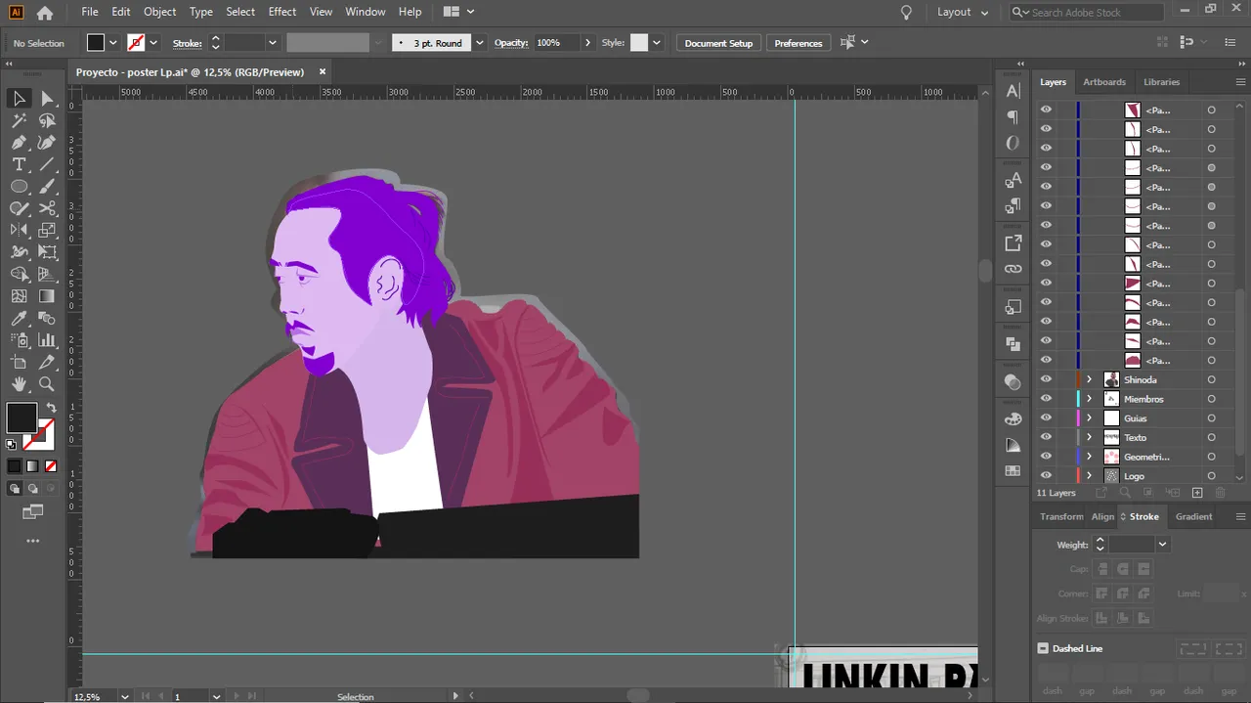Viewport: 1251px width, 703px height.
Task: Open the Pathfinder panel icon
Action: (x=1014, y=344)
